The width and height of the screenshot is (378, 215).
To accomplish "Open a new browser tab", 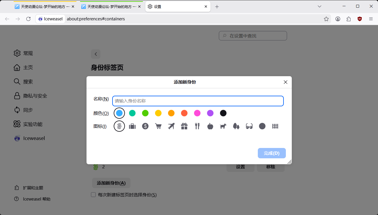I will click(x=217, y=6).
